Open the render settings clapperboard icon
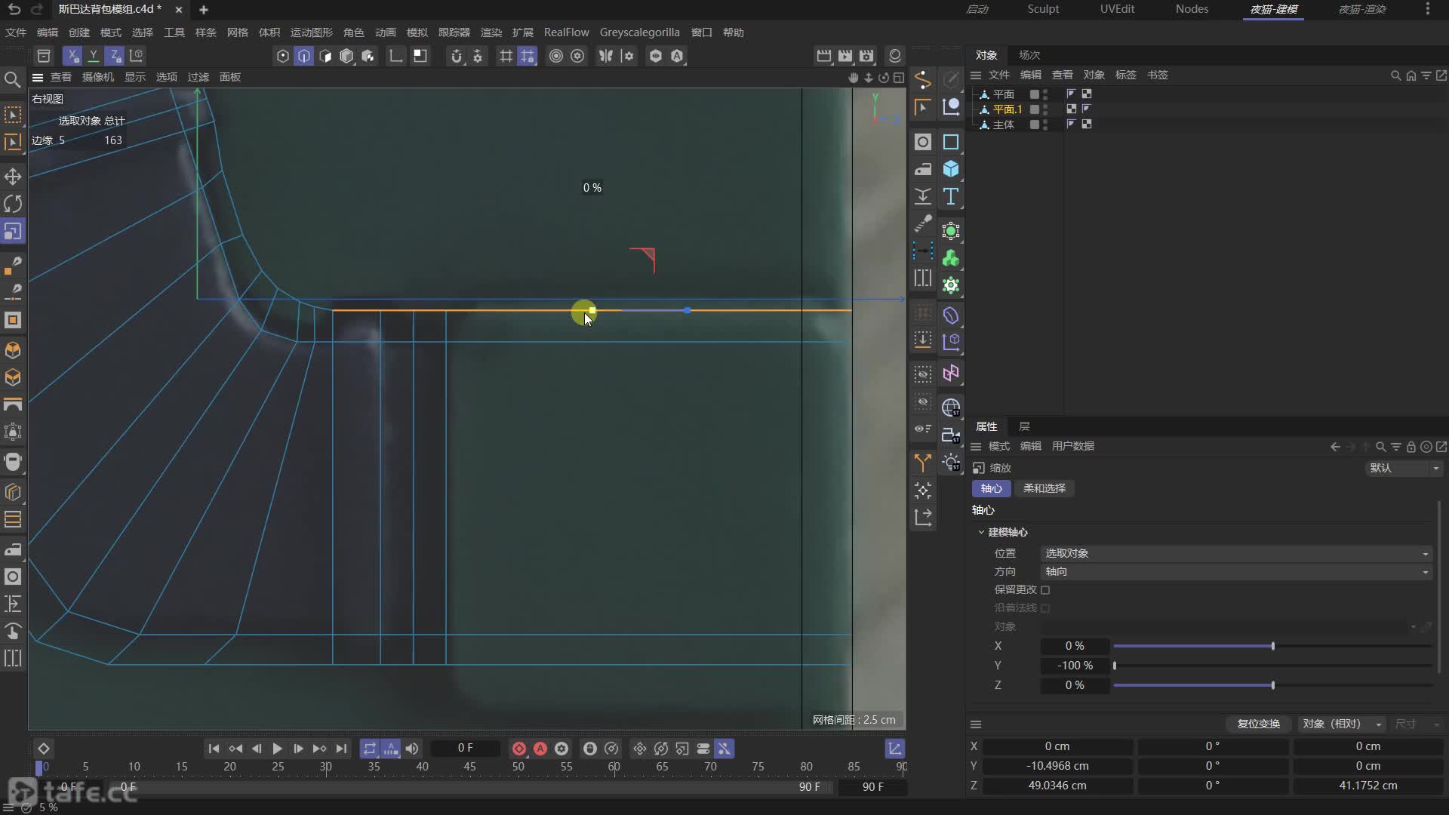 coord(866,56)
